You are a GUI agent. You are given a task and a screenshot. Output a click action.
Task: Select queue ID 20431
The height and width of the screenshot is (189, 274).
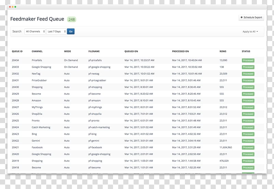tap(15, 80)
